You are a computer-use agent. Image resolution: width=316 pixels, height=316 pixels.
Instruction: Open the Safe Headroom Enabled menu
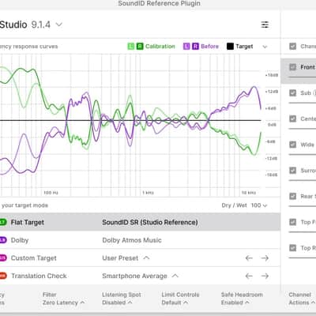point(242,299)
